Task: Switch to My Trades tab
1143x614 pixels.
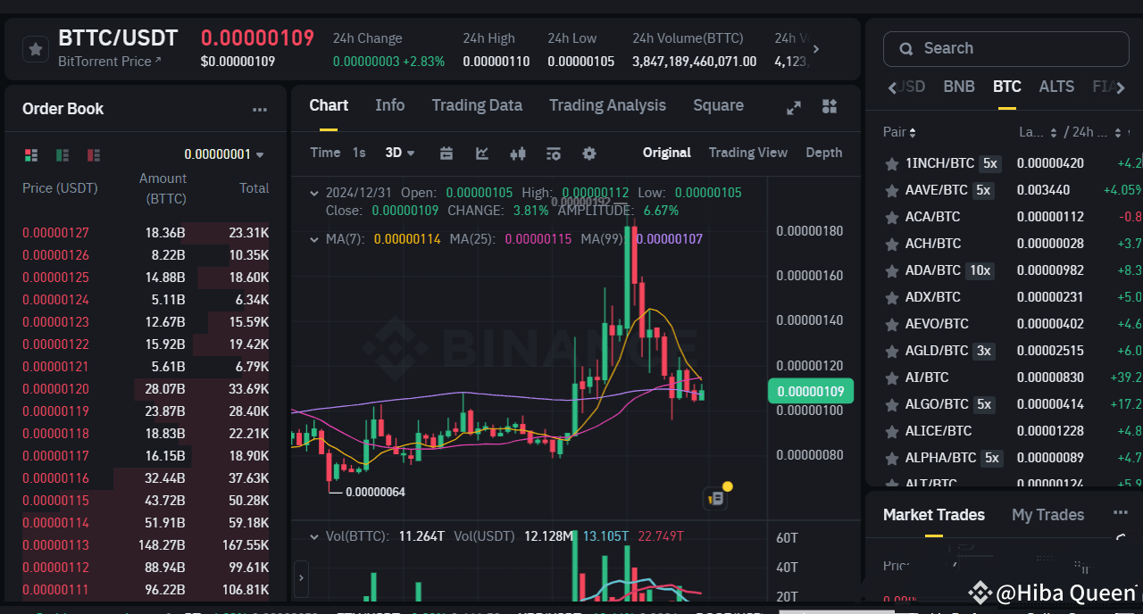Action: (1047, 515)
